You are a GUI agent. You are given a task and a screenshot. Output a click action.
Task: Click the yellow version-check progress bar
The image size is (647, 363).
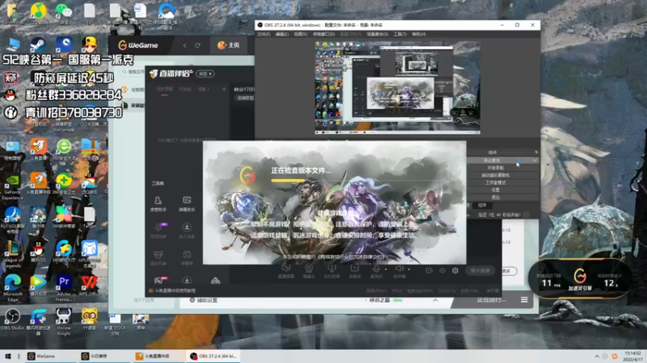coord(288,180)
